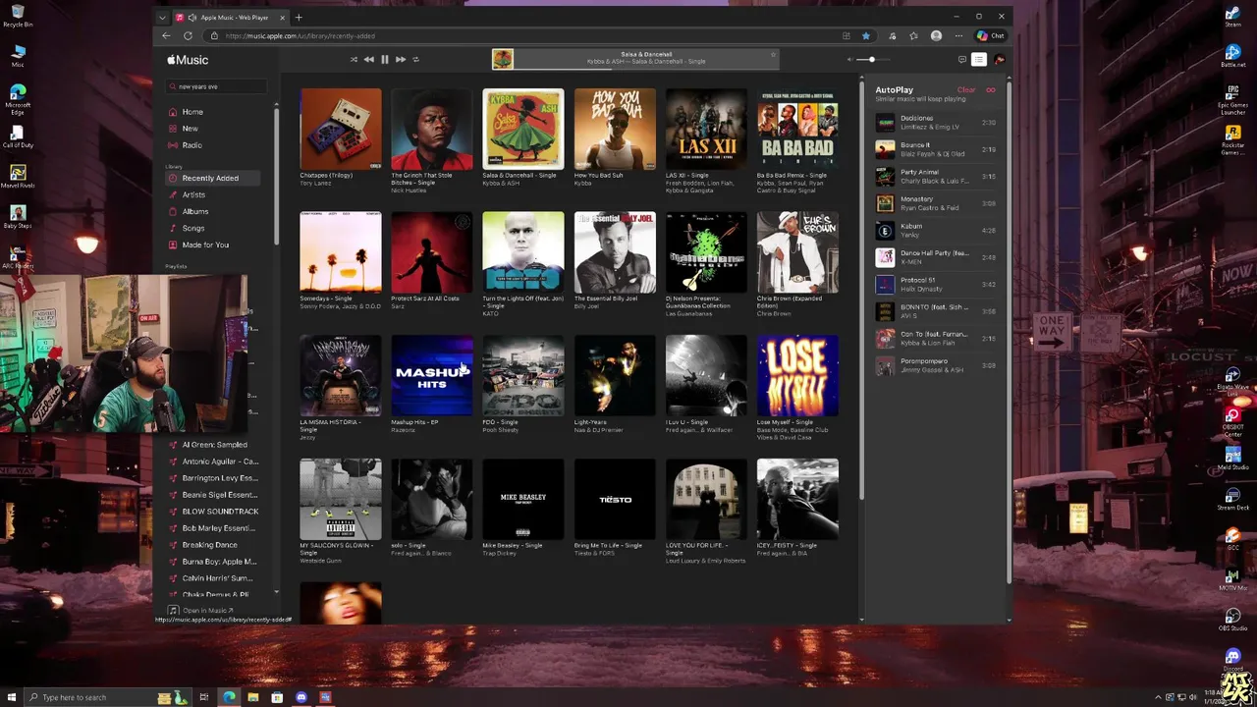This screenshot has width=1257, height=707.
Task: Open the Mashup Hits EP cover
Action: (x=432, y=376)
